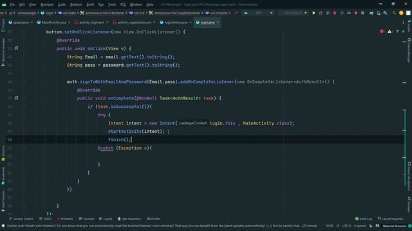This screenshot has width=412, height=231.
Task: Open SDK Manager toolbar icon
Action: 385,13
